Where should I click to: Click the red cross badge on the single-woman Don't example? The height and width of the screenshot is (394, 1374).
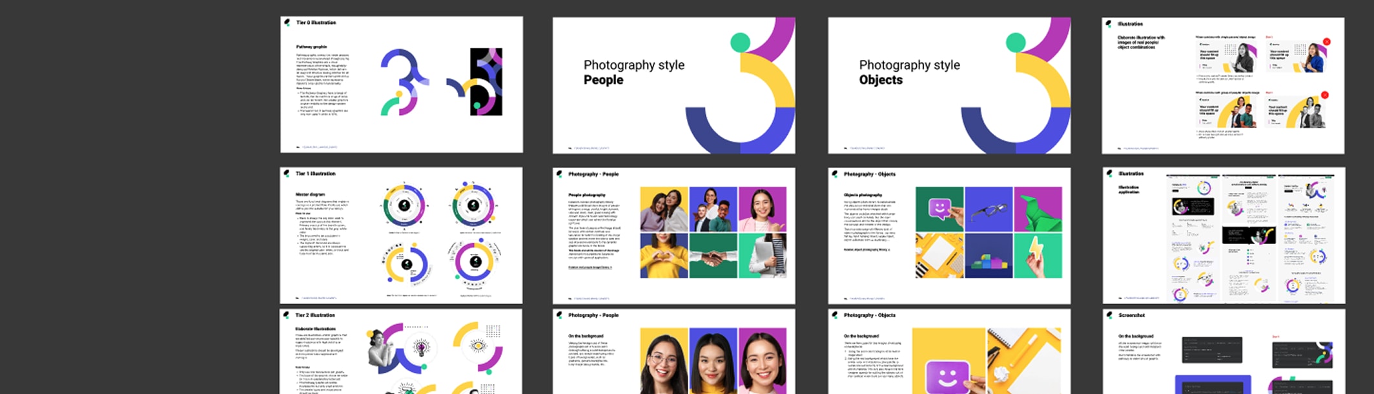coord(1327,41)
